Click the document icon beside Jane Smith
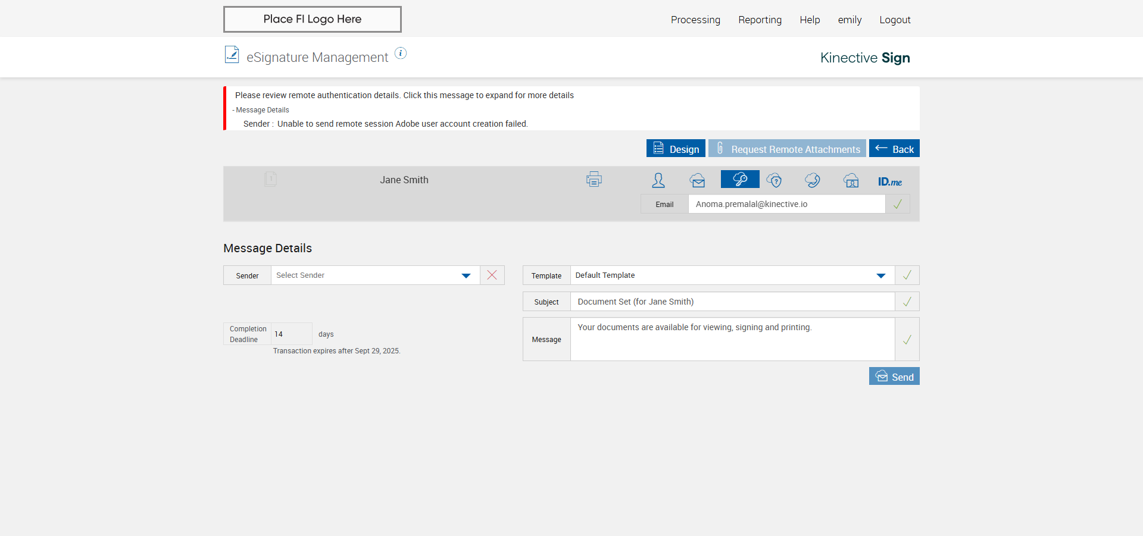The image size is (1143, 536). click(x=271, y=179)
